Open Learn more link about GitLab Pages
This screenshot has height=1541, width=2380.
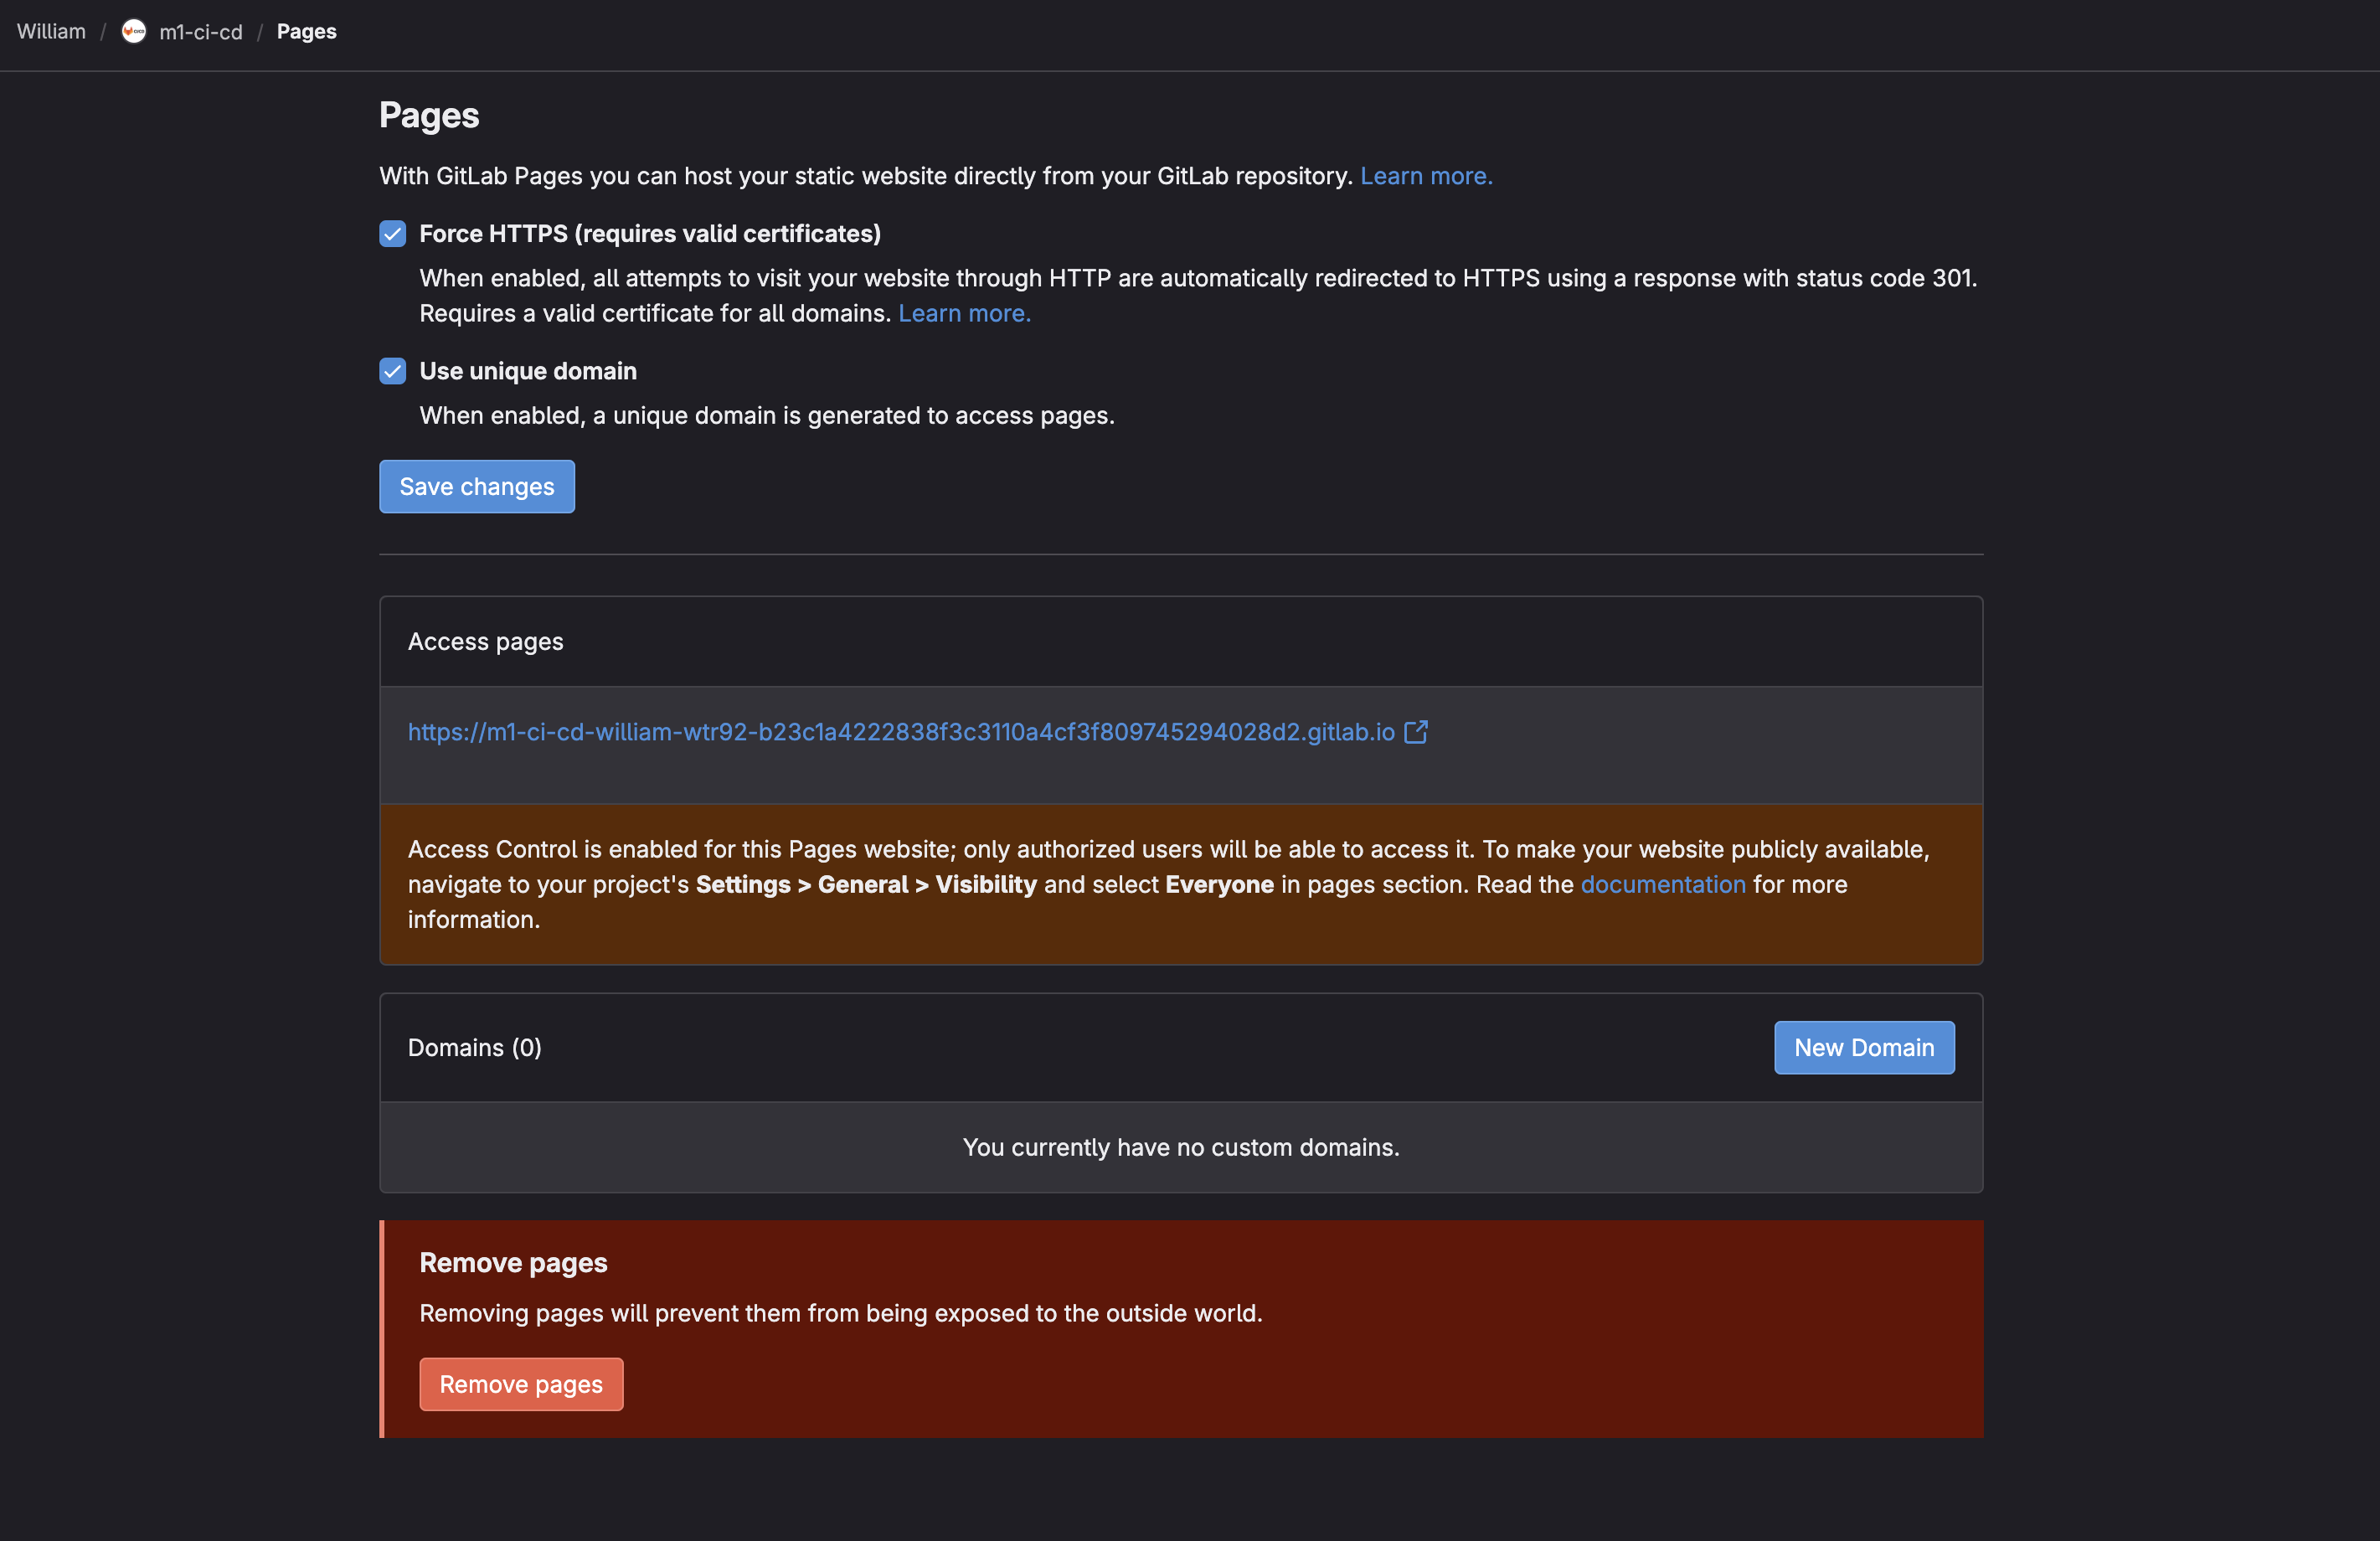click(x=1425, y=176)
